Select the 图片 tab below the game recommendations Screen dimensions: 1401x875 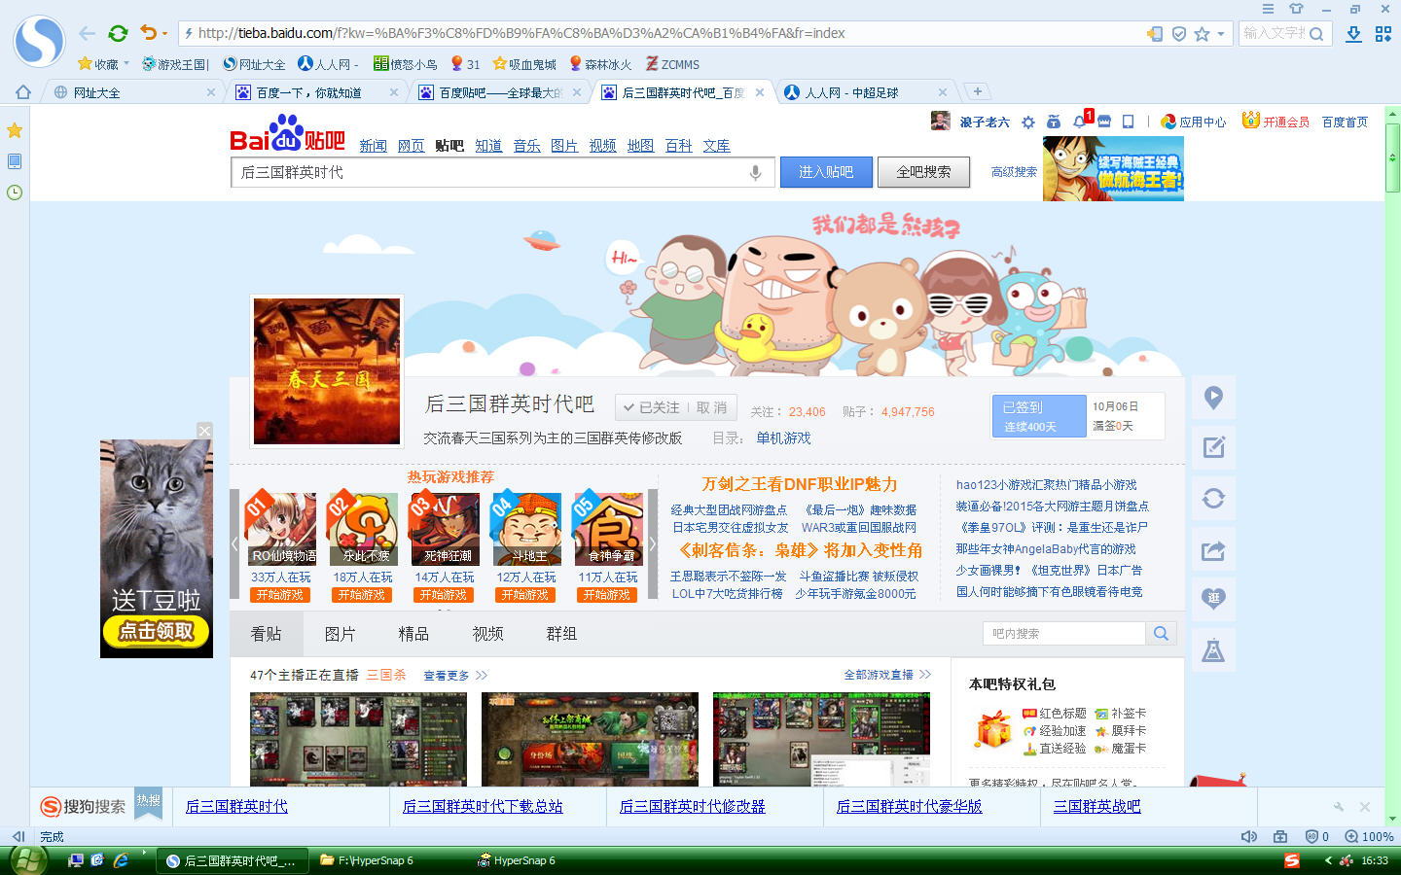pos(340,634)
